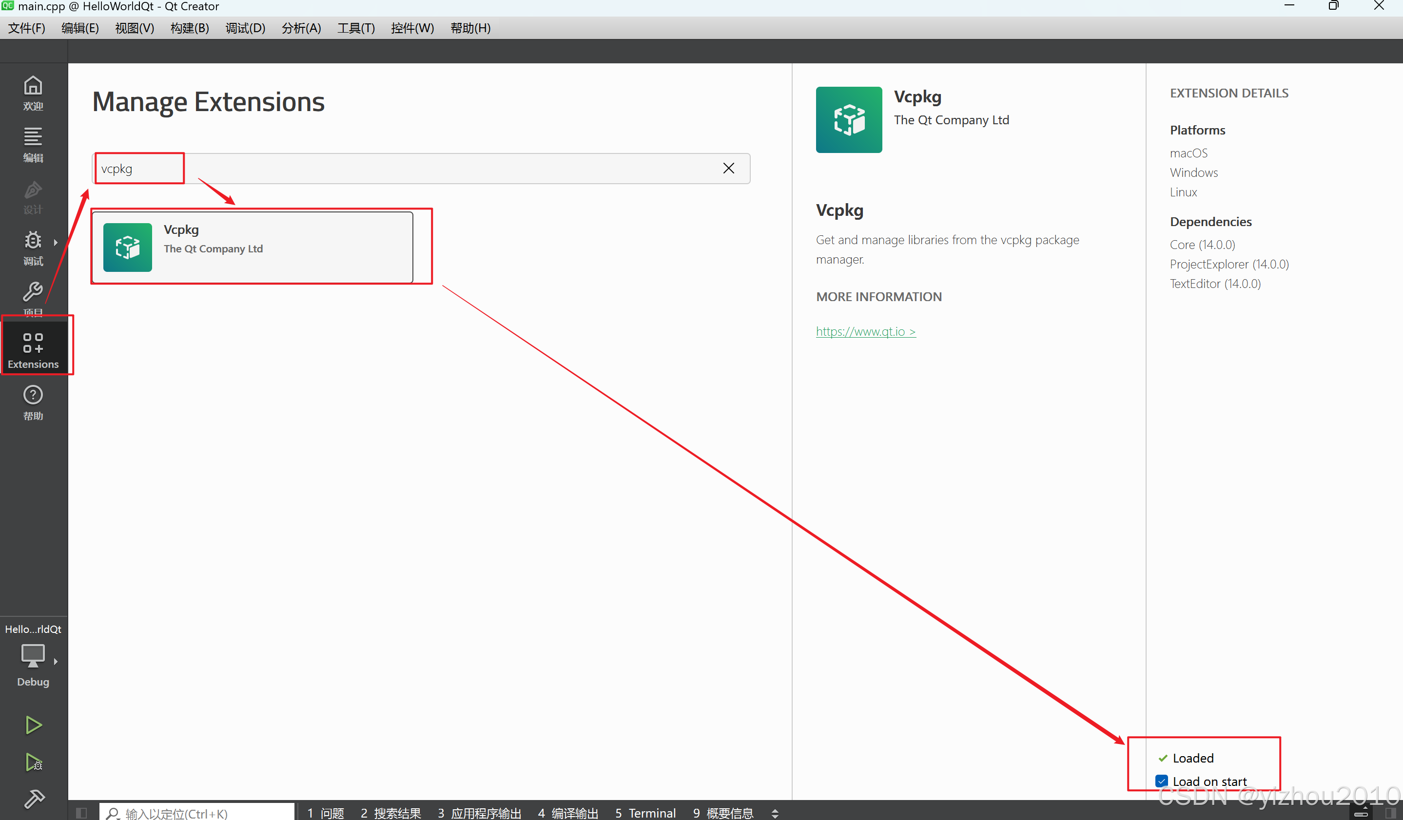Open the 视图(V) menu
Viewport: 1403px width, 820px height.
click(134, 28)
